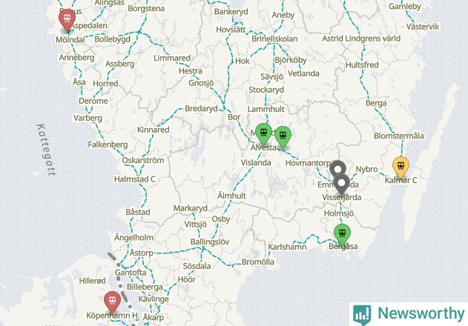Click the Kattegatt sea label

[46, 150]
